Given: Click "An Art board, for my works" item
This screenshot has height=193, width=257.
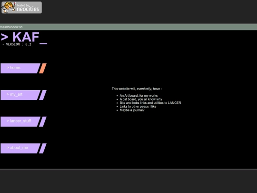Looking at the screenshot, I should tap(138, 95).
